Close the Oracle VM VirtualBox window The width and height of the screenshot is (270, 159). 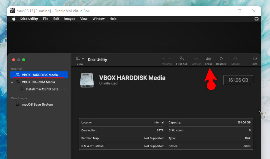(254, 11)
